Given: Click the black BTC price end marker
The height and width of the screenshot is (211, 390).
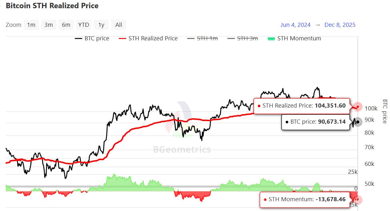Looking at the screenshot, I should coord(358,122).
